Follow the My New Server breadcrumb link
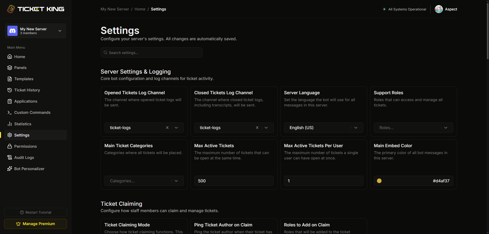The image size is (489, 234). 115,9
